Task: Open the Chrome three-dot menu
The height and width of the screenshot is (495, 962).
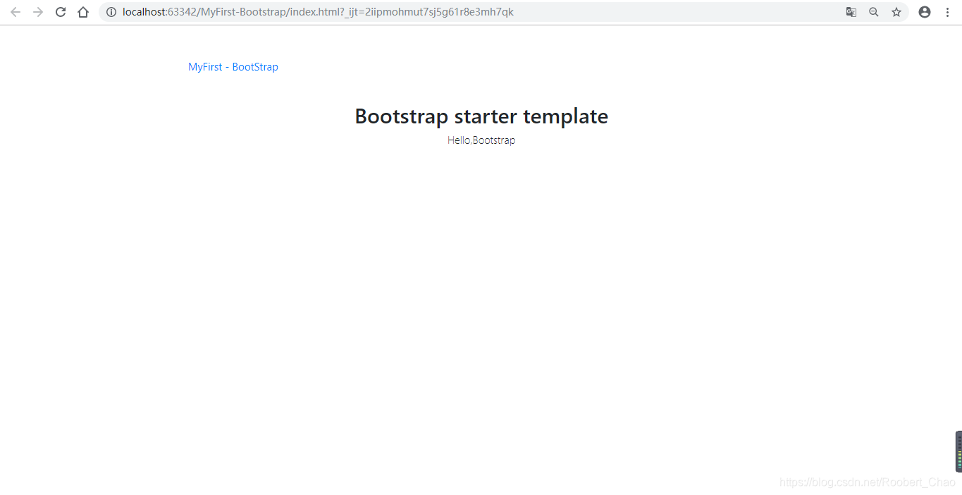Action: click(947, 12)
